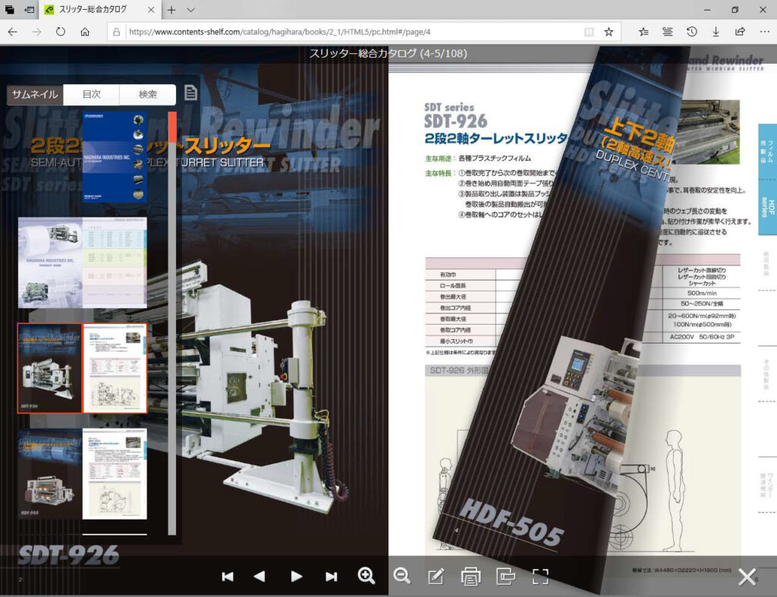Share this web page
Viewport: 777px width, 597px height.
(740, 32)
